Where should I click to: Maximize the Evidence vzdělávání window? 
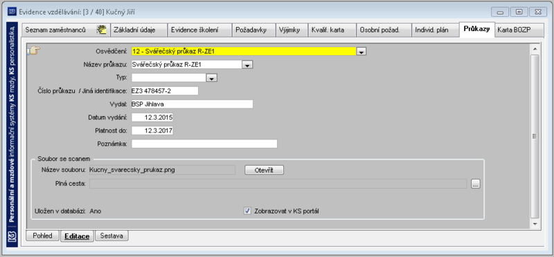519,12
